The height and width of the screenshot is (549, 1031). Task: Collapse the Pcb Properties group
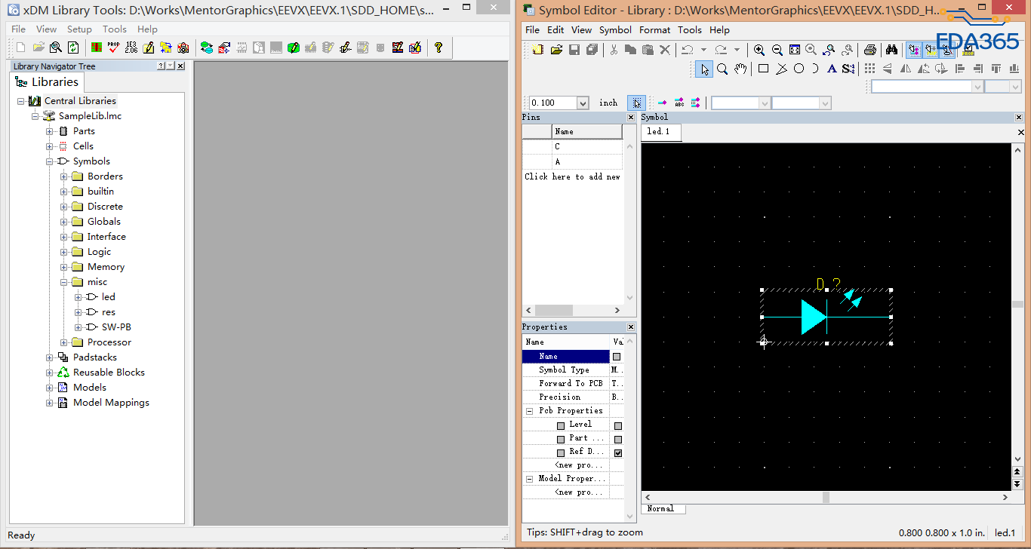pyautogui.click(x=530, y=411)
